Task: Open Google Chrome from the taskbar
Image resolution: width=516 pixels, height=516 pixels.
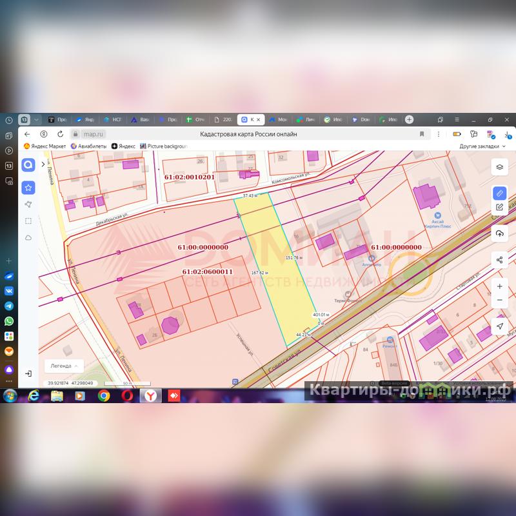Action: point(104,395)
